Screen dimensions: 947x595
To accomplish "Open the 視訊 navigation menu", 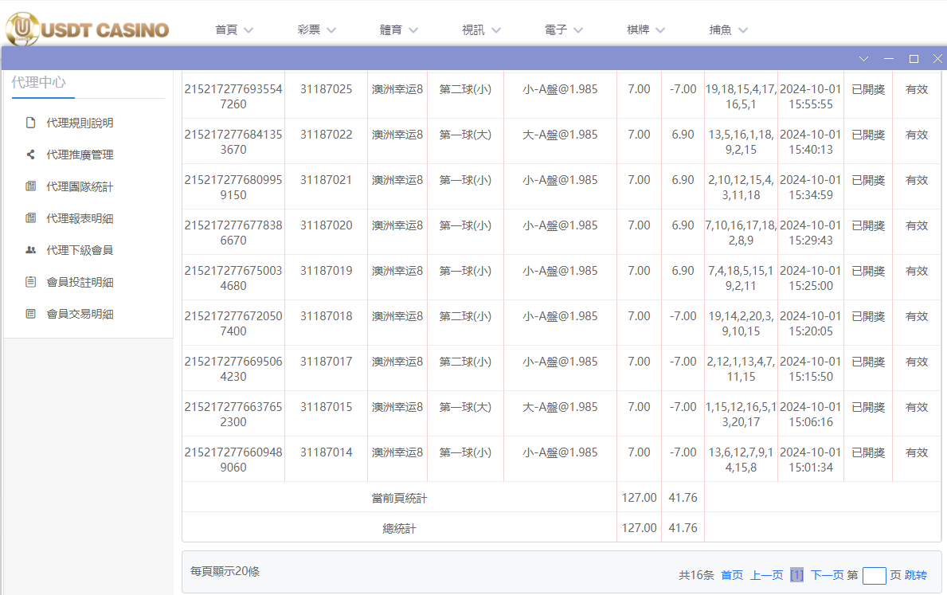I will (x=481, y=30).
